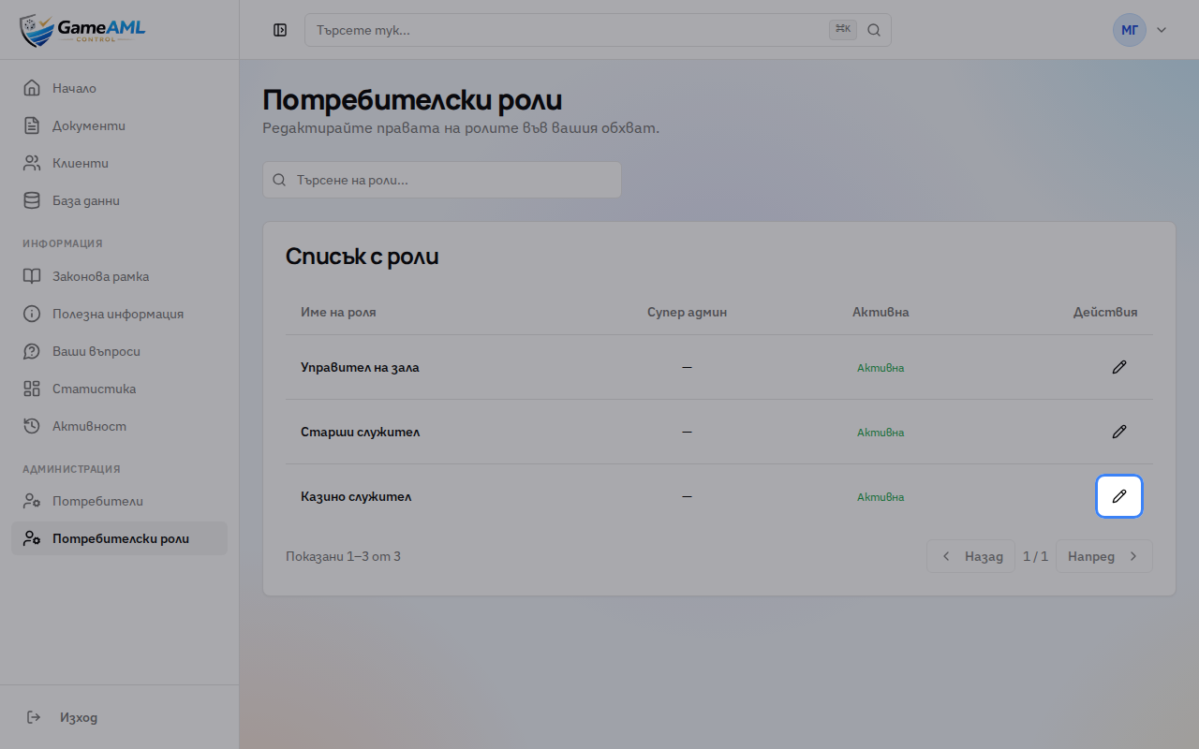Click the '1 / 1' page indicator
Image resolution: width=1199 pixels, height=749 pixels.
point(1035,556)
